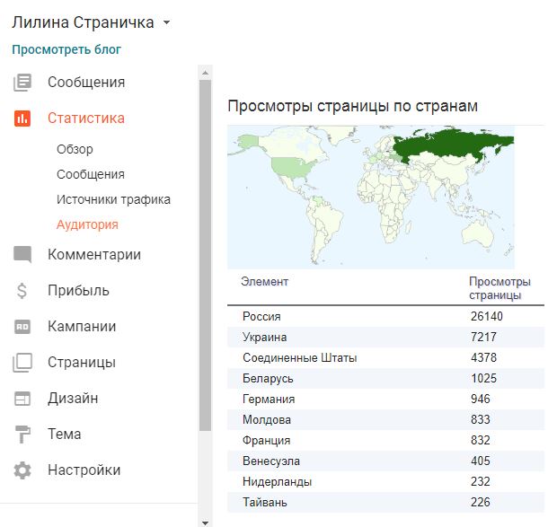Go to Дизайн section

(73, 399)
